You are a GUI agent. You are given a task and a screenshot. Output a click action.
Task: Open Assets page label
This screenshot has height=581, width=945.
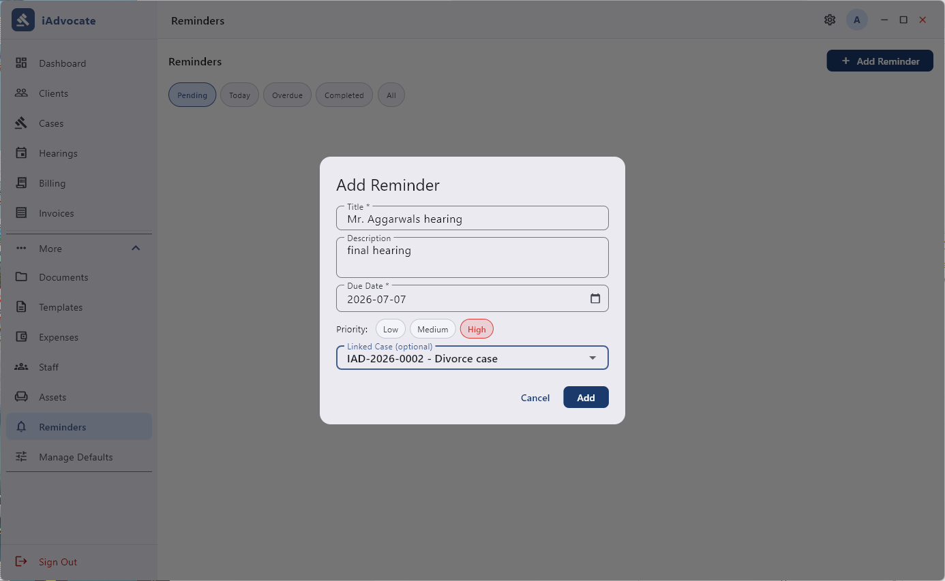(52, 397)
